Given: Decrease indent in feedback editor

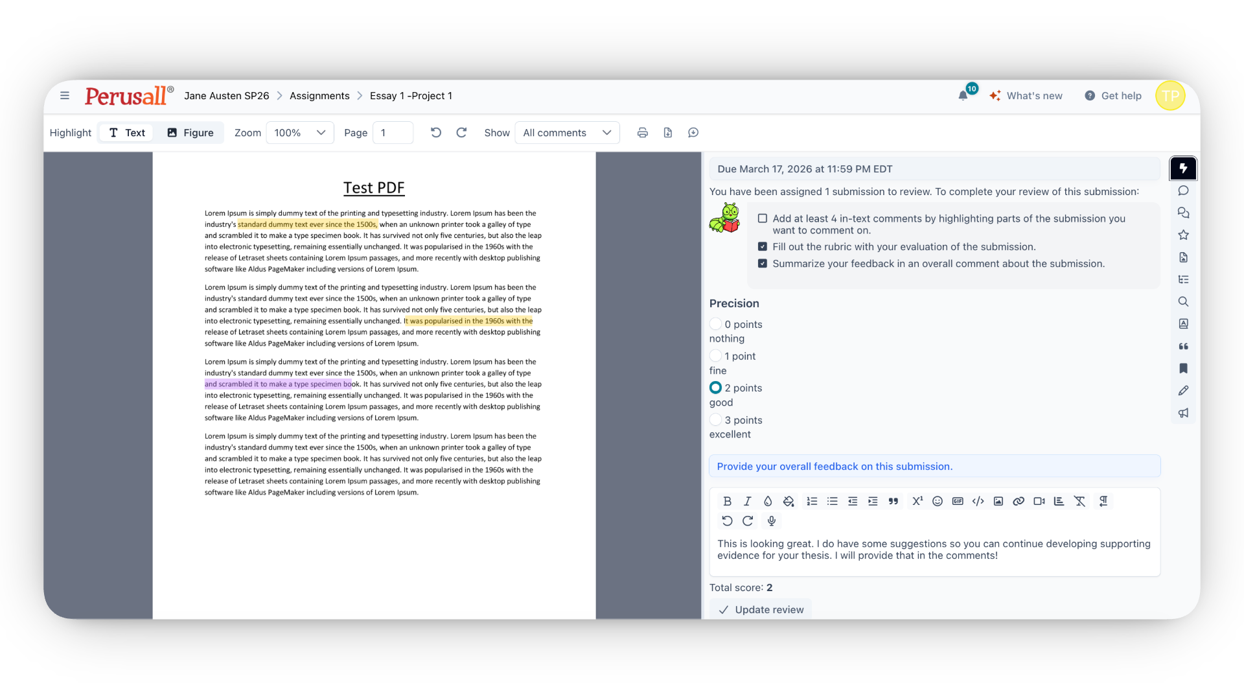Looking at the screenshot, I should (x=853, y=501).
